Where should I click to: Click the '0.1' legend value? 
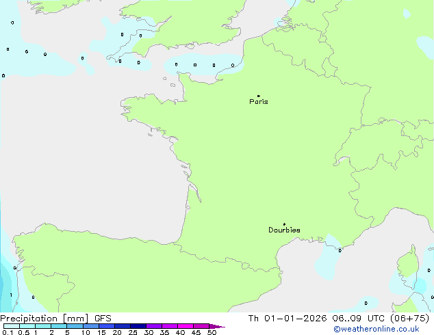point(8,332)
